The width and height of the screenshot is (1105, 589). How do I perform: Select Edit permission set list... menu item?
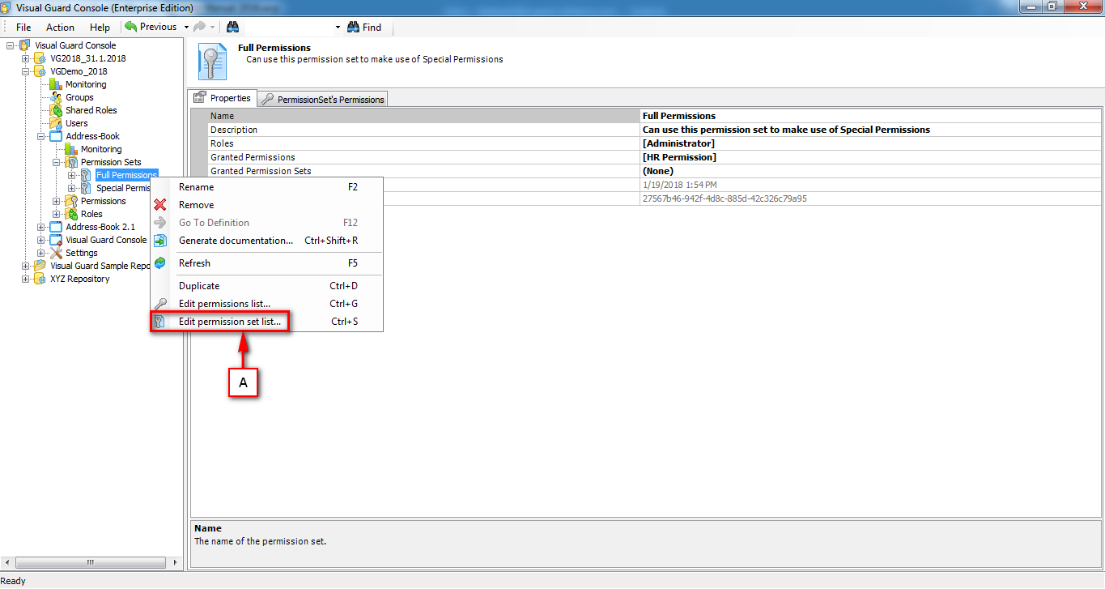coord(267,322)
